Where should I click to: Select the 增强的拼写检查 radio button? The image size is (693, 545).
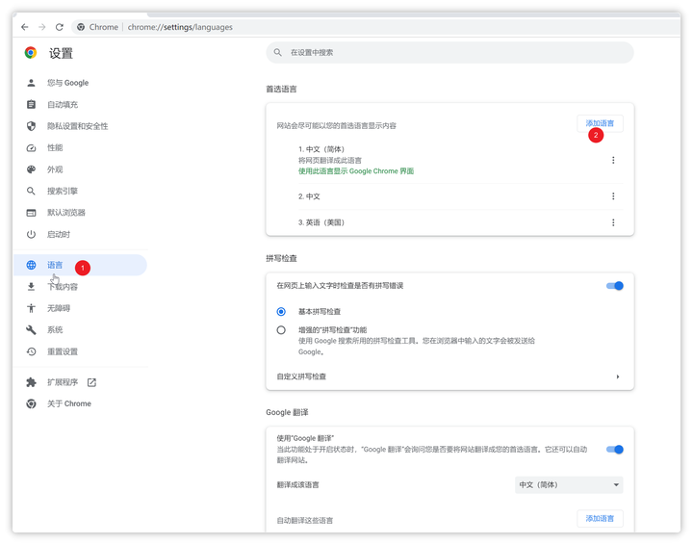(281, 330)
